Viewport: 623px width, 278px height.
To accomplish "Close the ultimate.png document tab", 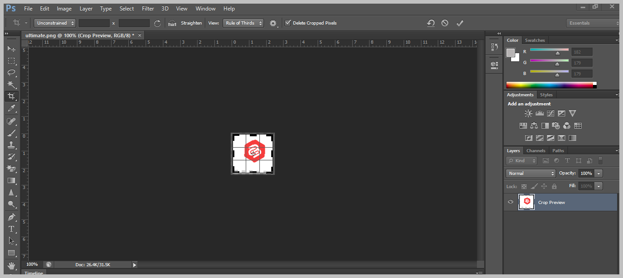I will [x=140, y=35].
